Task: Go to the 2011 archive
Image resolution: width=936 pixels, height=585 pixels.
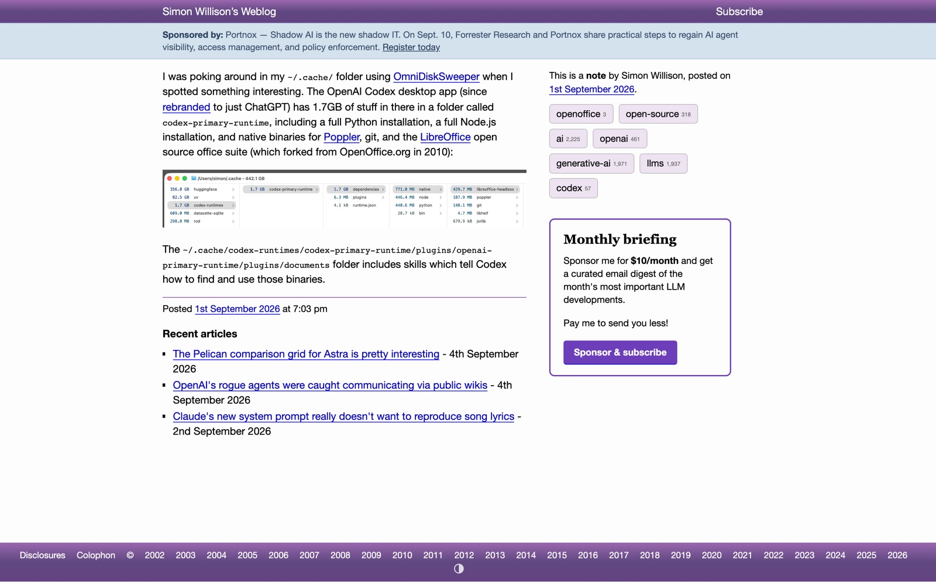Action: (x=433, y=555)
